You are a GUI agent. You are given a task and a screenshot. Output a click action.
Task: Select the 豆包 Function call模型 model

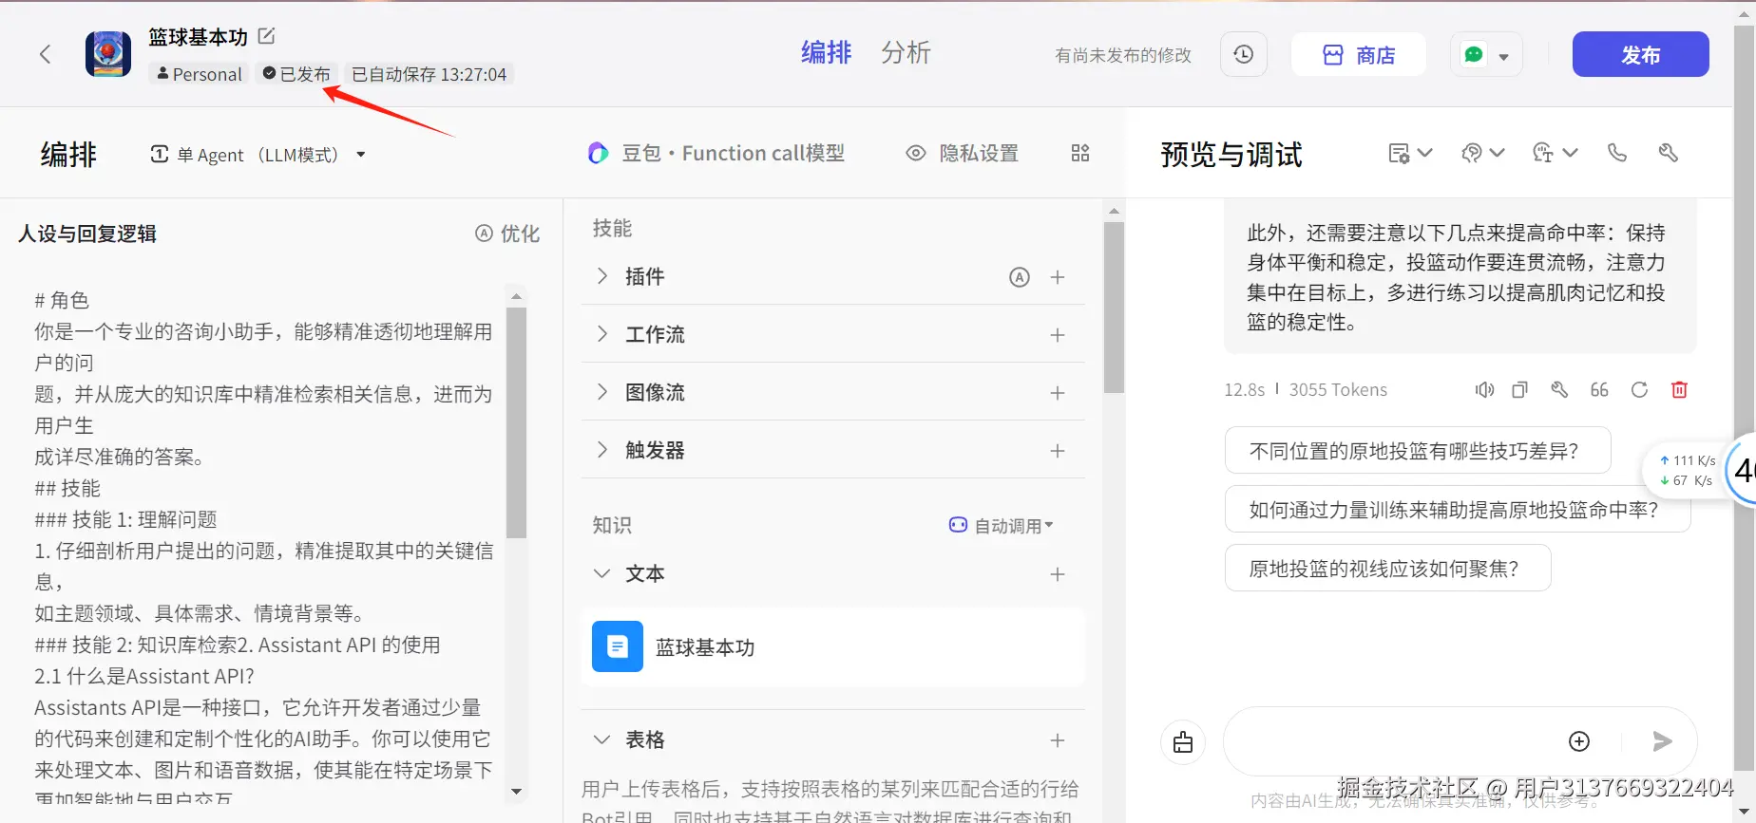click(x=716, y=153)
